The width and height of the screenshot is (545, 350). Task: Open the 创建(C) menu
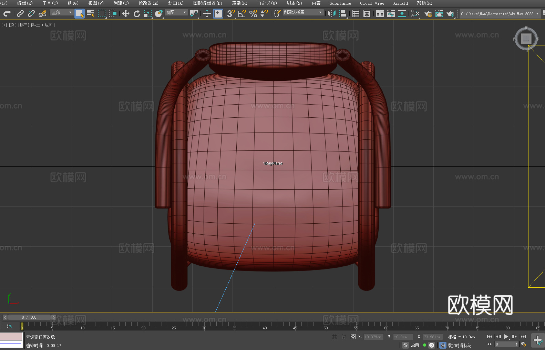(121, 3)
